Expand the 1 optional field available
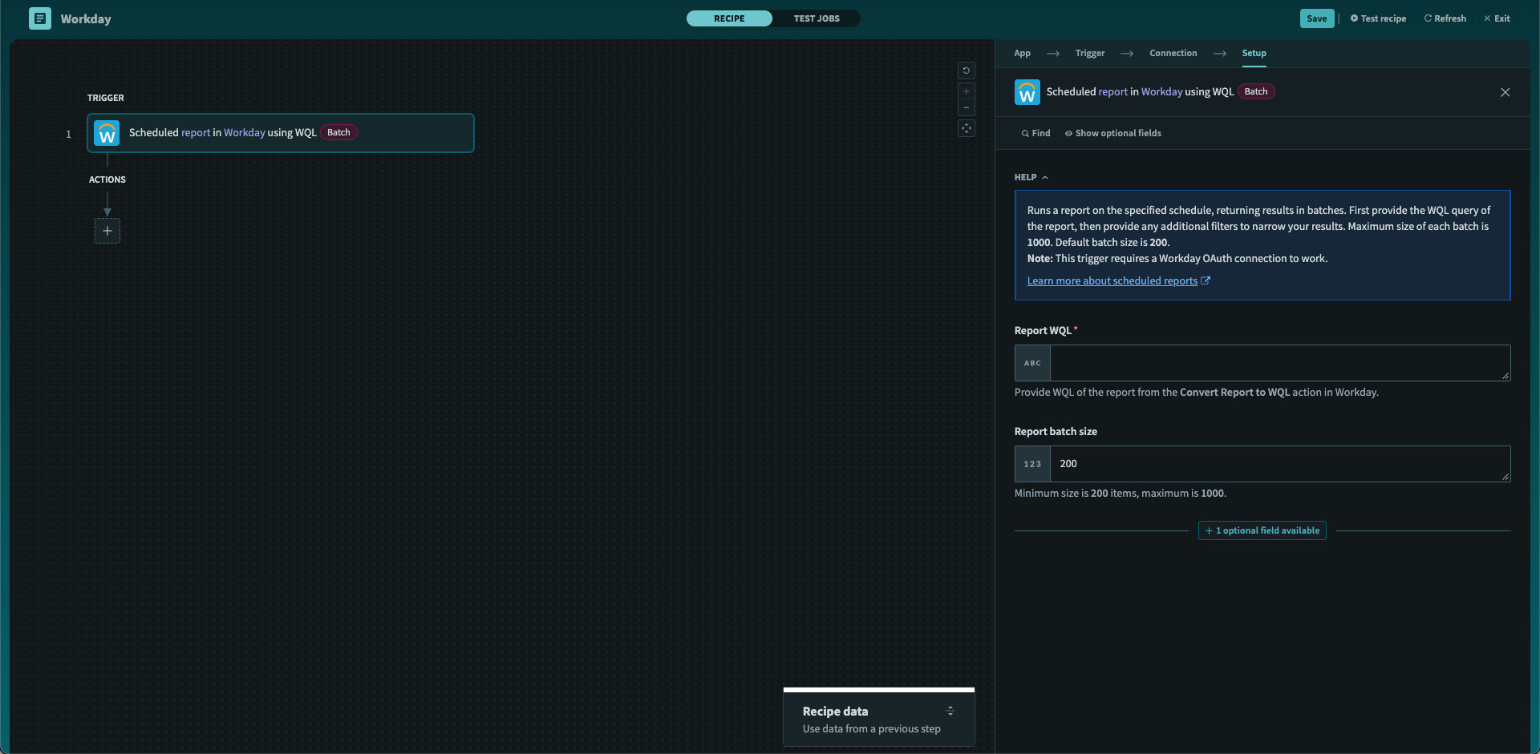This screenshot has width=1540, height=754. 1262,530
